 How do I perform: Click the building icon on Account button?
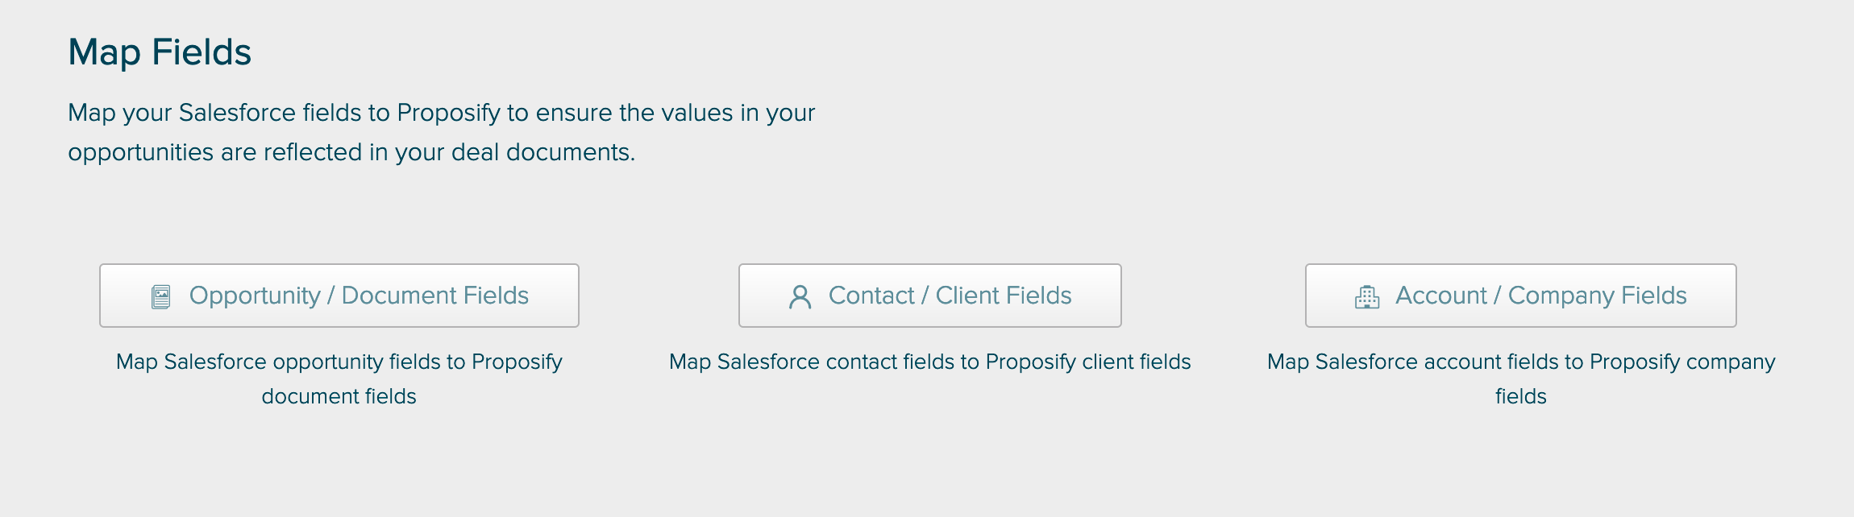(1367, 296)
